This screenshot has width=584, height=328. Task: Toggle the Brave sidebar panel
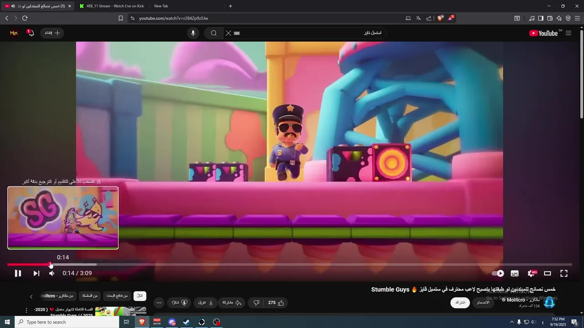541,18
